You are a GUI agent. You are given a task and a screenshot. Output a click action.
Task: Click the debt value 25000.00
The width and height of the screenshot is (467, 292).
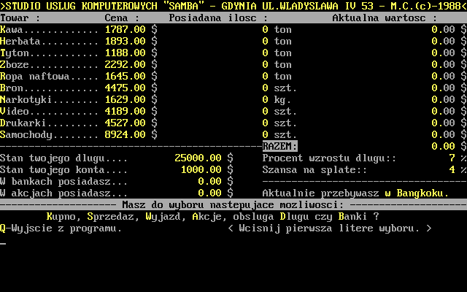(x=198, y=158)
